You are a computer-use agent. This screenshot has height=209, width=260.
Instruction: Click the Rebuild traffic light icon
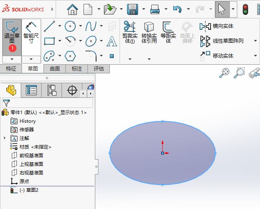(246, 9)
